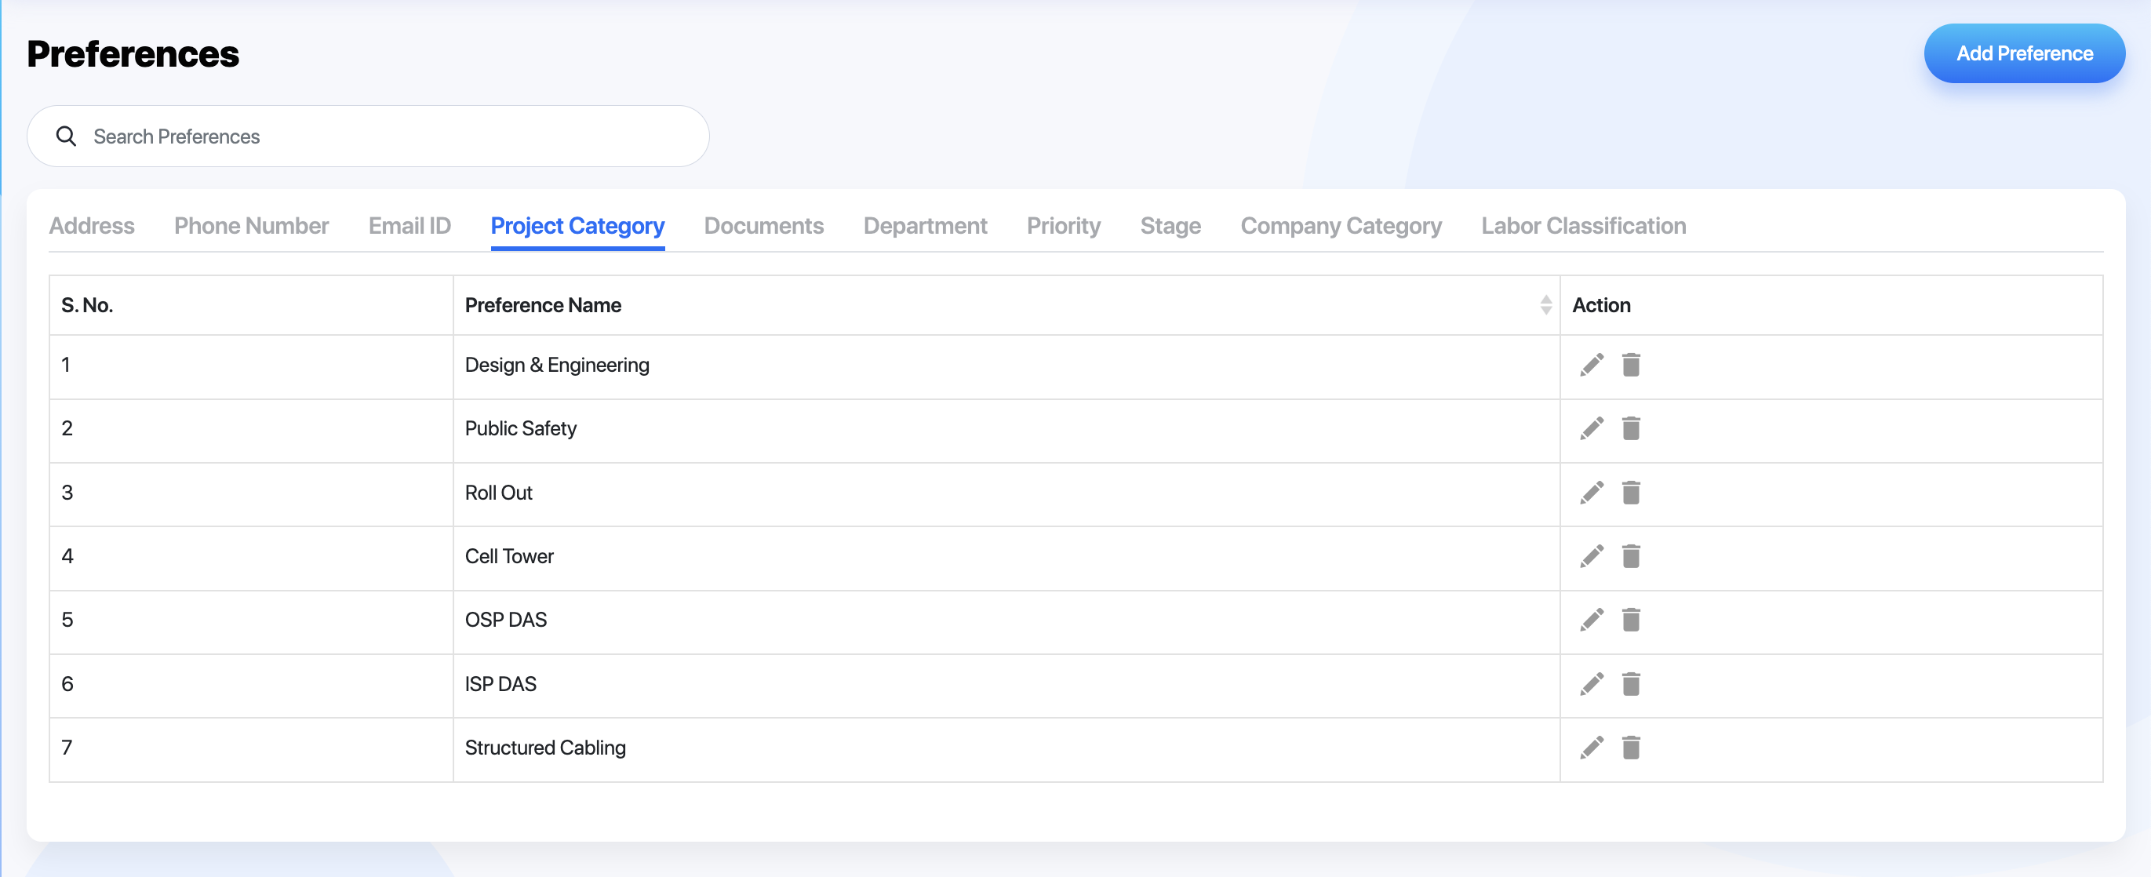Select the Project Category tab
Image resolution: width=2151 pixels, height=877 pixels.
578,225
